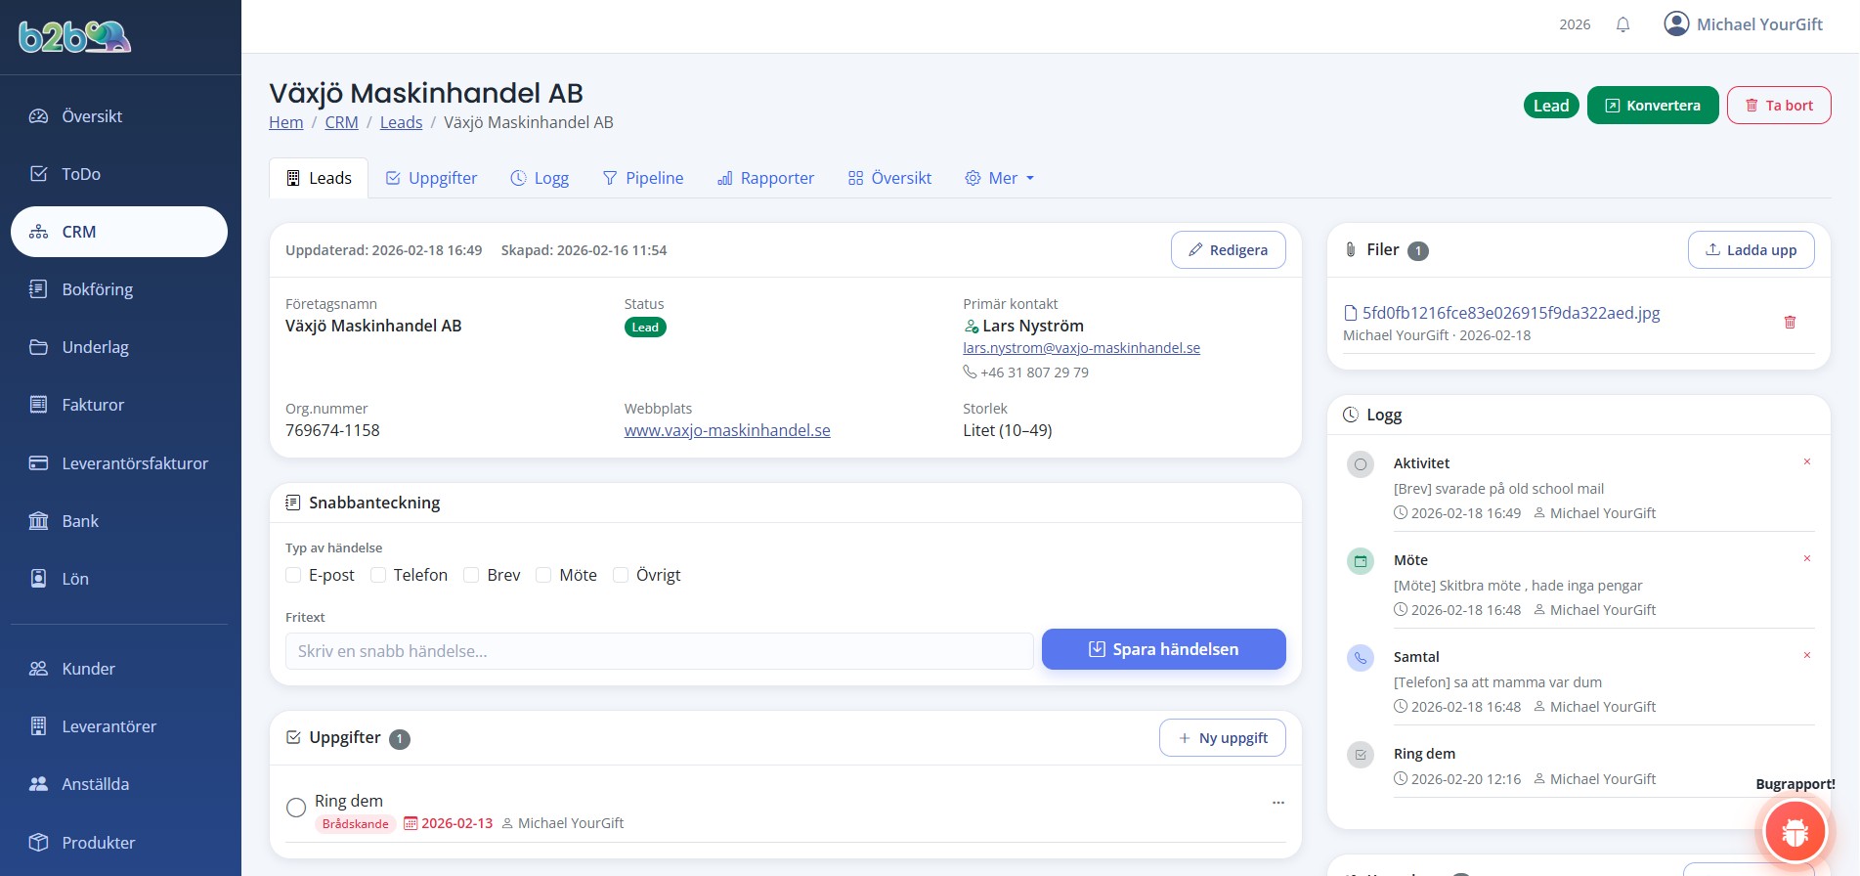Tick the Telefon checkbox
Screen dimensions: 1860x876
click(x=378, y=575)
